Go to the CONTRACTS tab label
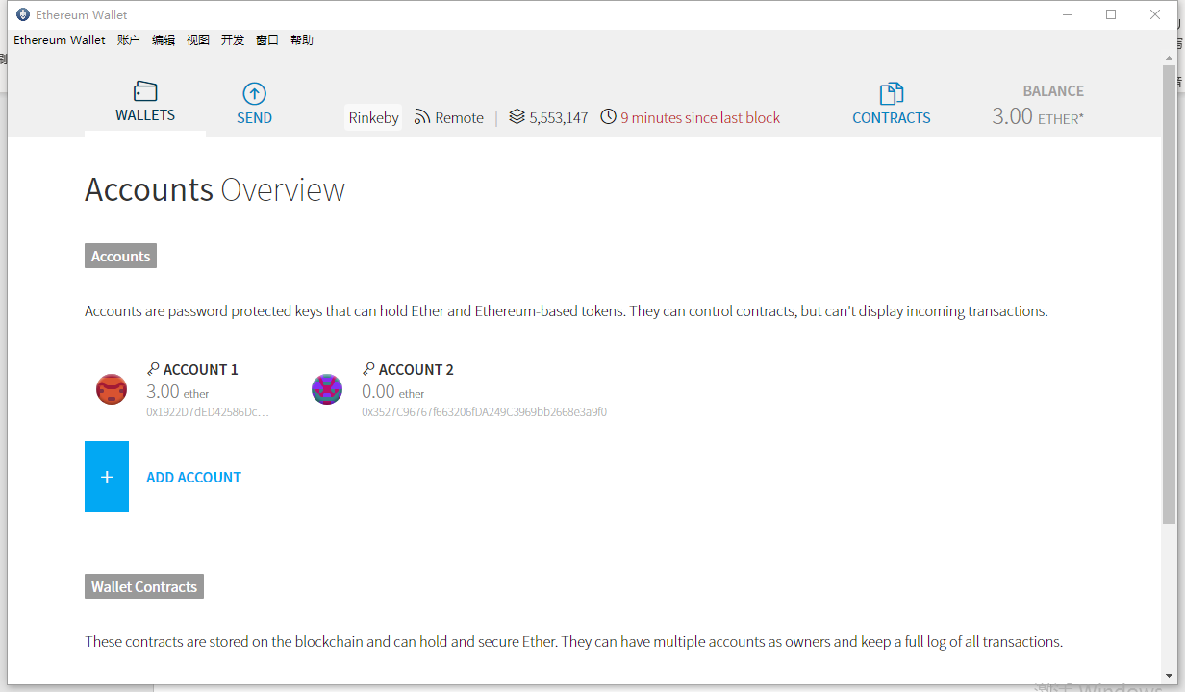The width and height of the screenshot is (1185, 692). point(892,118)
